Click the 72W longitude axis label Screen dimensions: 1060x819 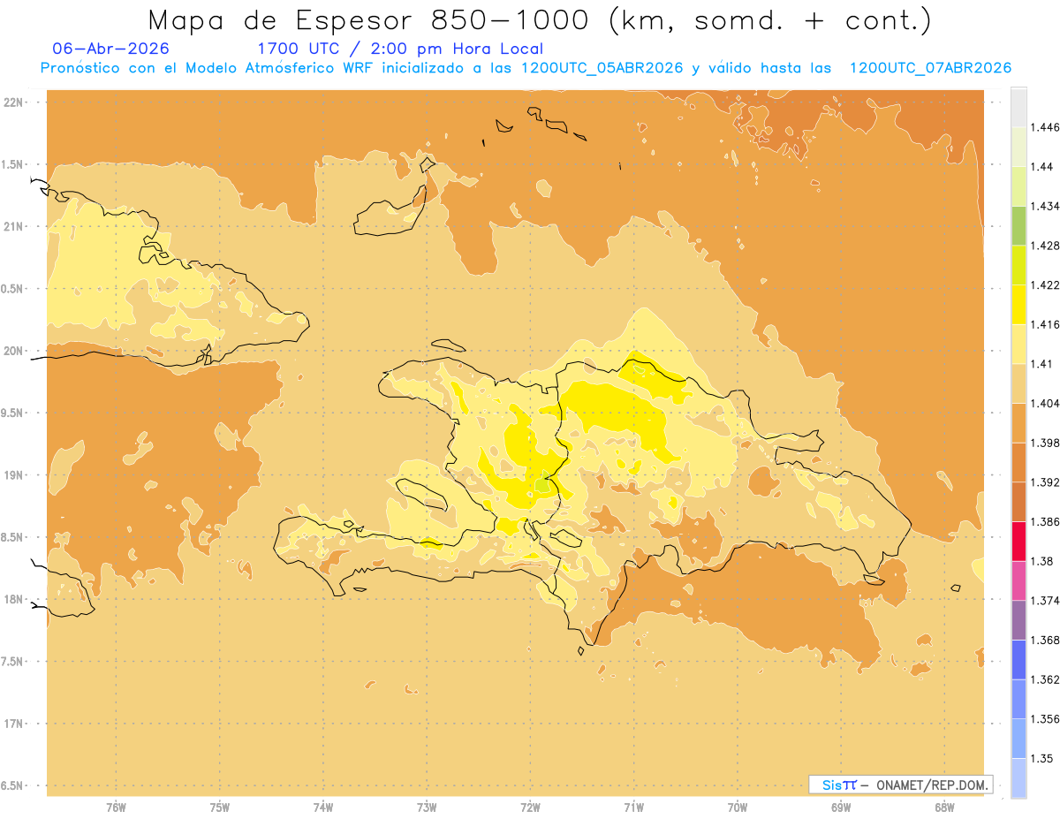530,807
